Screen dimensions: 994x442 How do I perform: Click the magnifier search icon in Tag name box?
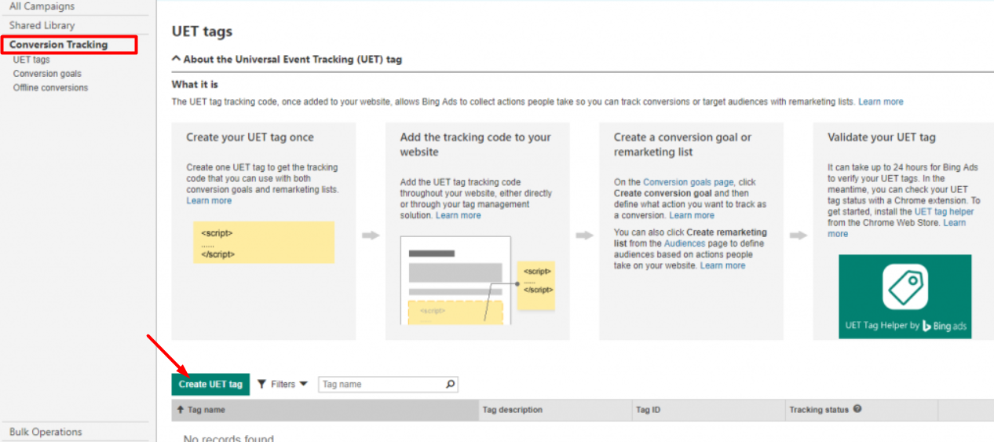point(450,385)
